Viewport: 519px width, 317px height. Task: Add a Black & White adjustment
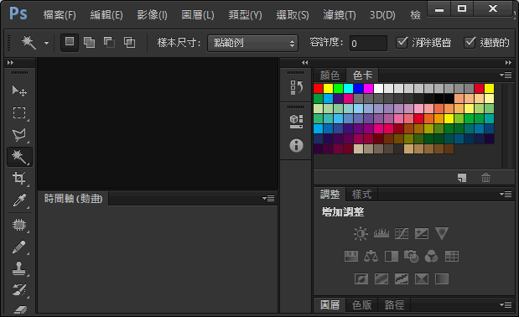(392, 256)
